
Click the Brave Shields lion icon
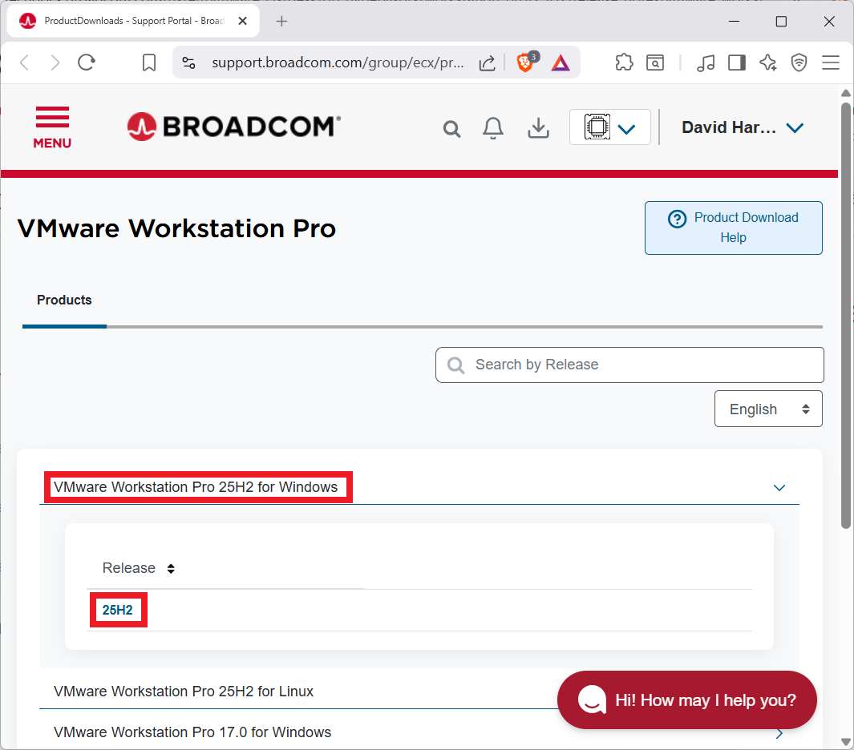pyautogui.click(x=525, y=62)
